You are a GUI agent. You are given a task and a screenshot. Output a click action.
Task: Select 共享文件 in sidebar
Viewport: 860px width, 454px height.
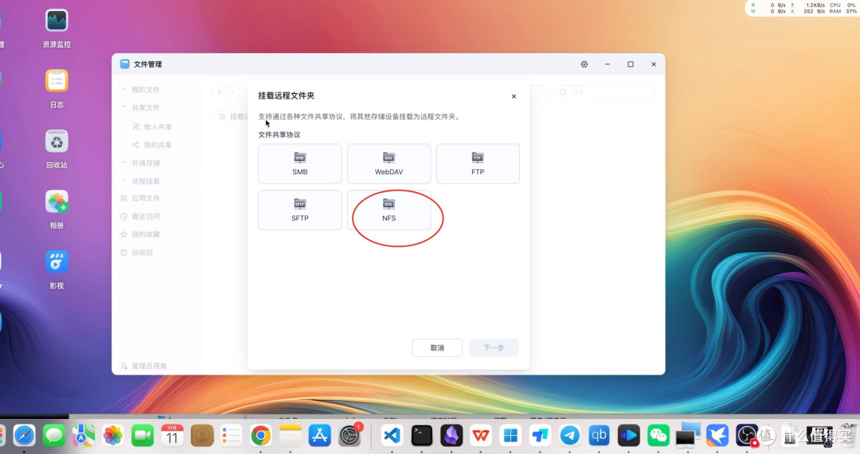(x=146, y=108)
